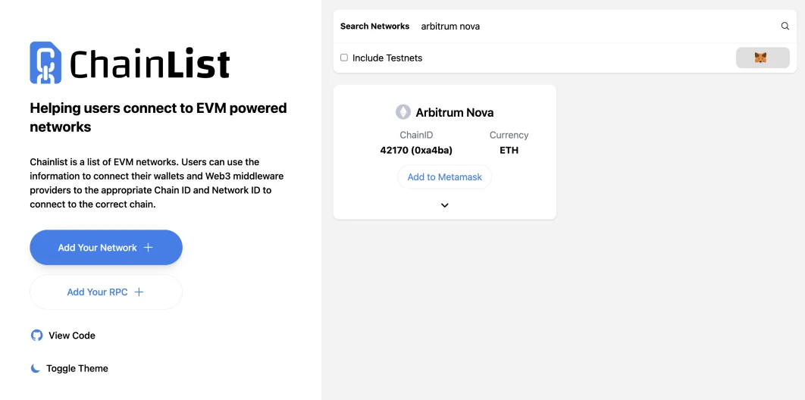Expand Arbitrum Nova card details chevron
The height and width of the screenshot is (400, 805).
point(445,205)
